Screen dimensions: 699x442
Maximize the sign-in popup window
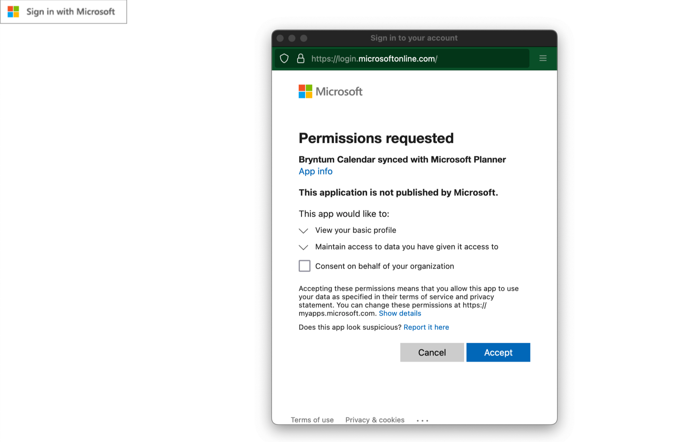tap(304, 38)
